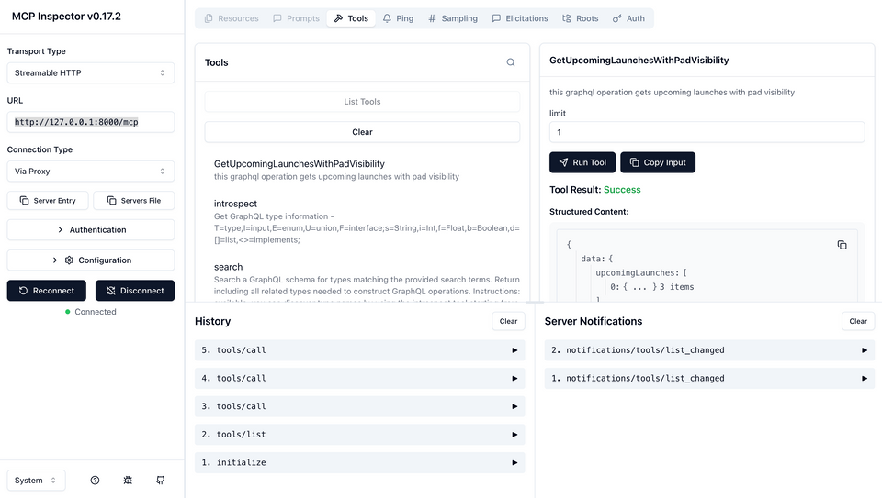882x498 pixels.
Task: Open the Transport Type dropdown
Action: tap(90, 72)
